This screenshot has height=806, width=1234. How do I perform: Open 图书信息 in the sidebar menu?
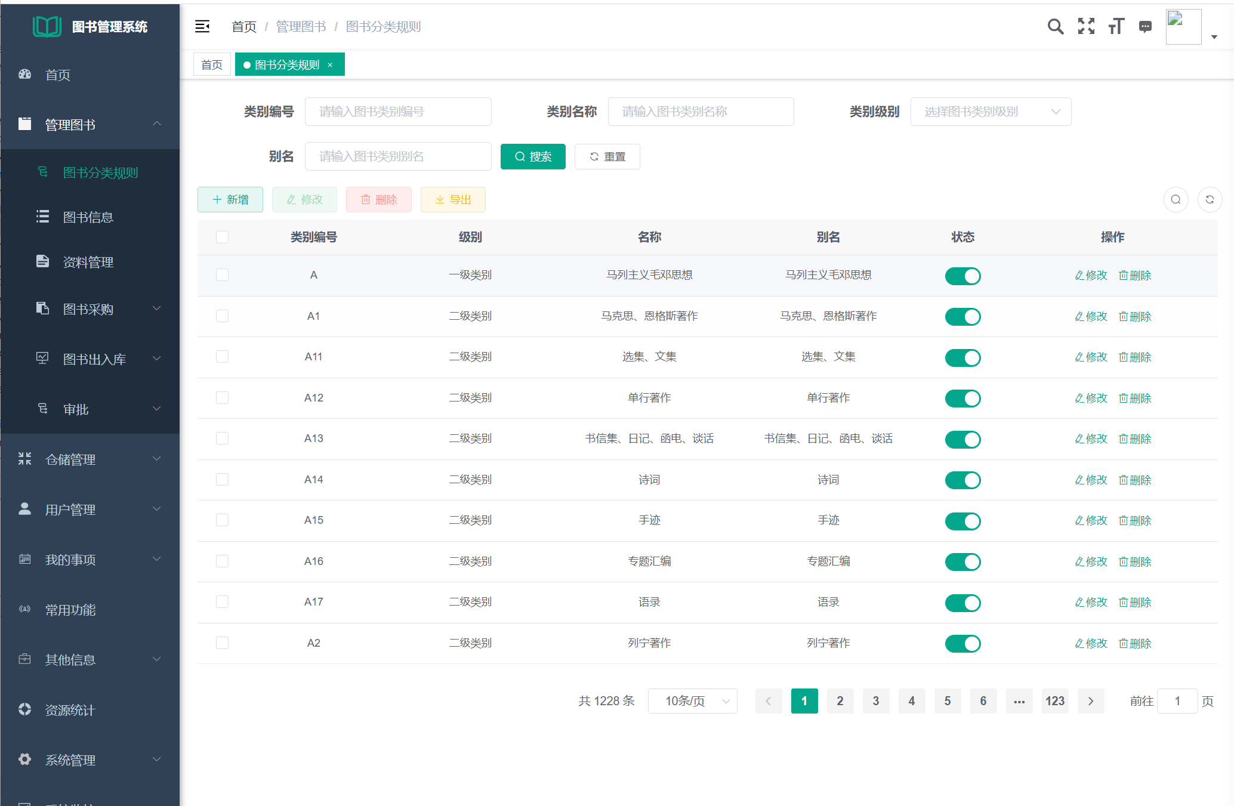pyautogui.click(x=88, y=217)
